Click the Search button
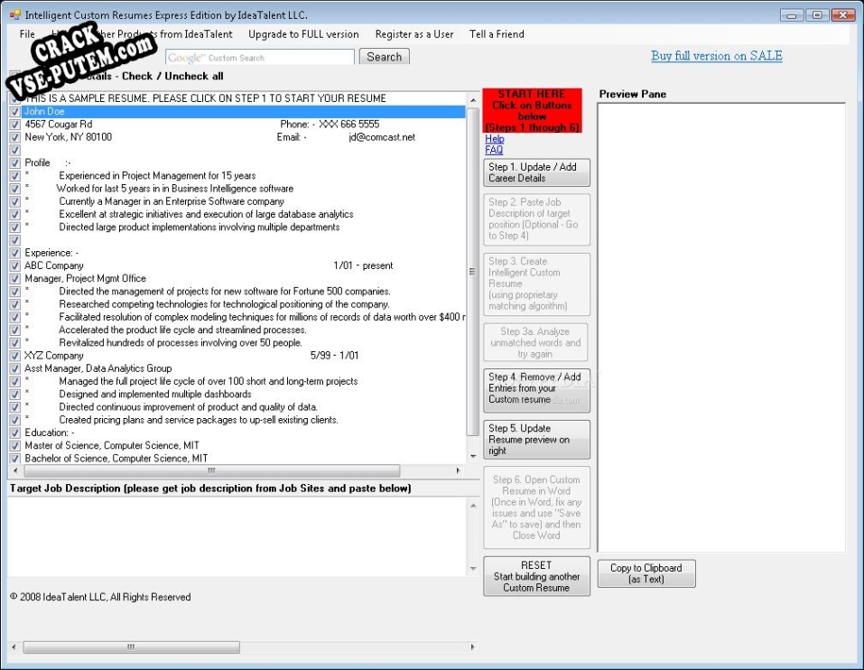864x670 pixels. click(x=384, y=57)
